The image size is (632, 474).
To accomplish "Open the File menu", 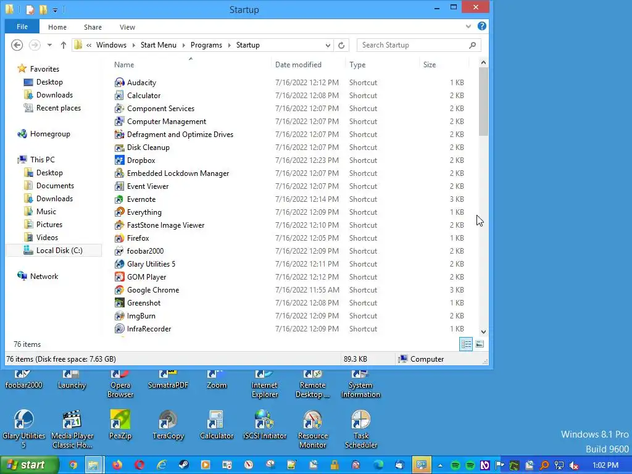I will (22, 27).
